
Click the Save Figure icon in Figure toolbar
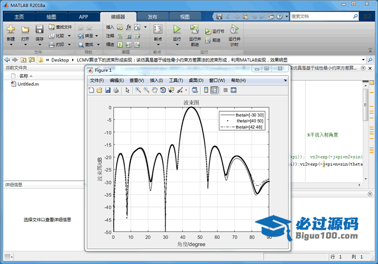108,90
